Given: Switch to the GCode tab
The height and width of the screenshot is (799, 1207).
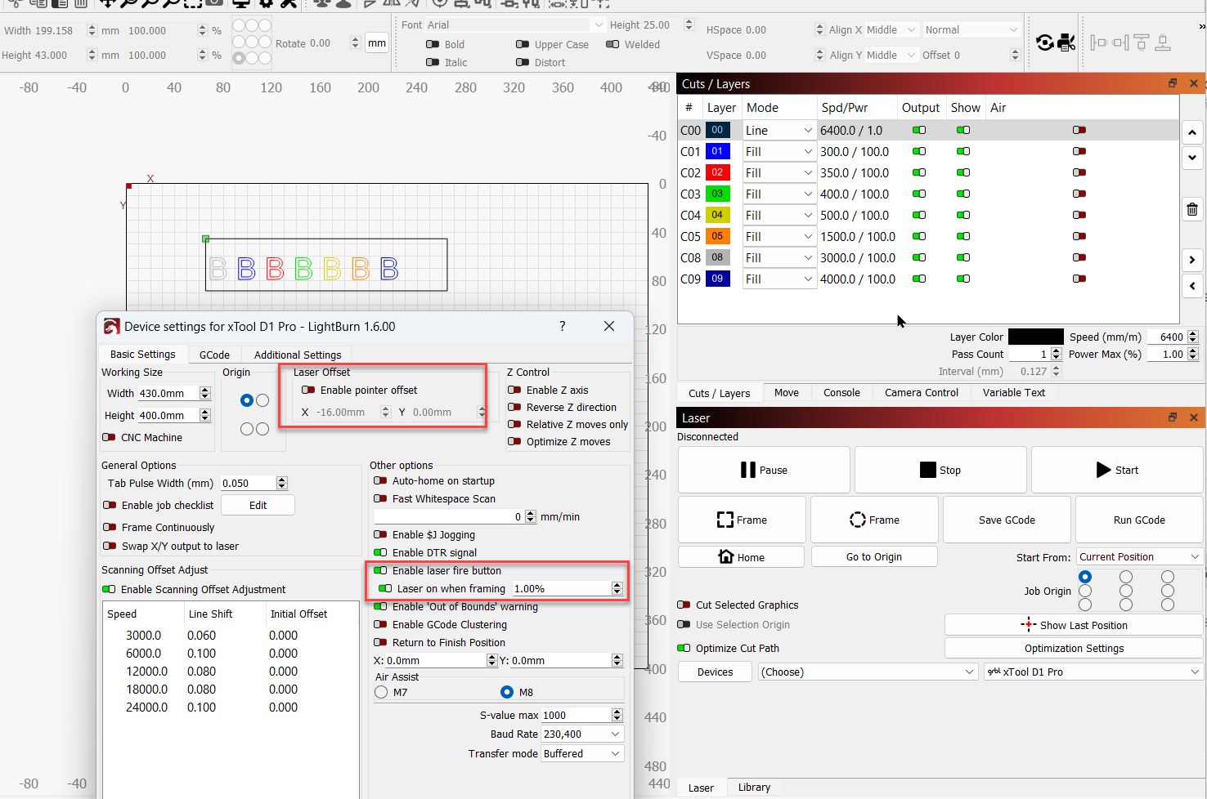Looking at the screenshot, I should coord(214,355).
